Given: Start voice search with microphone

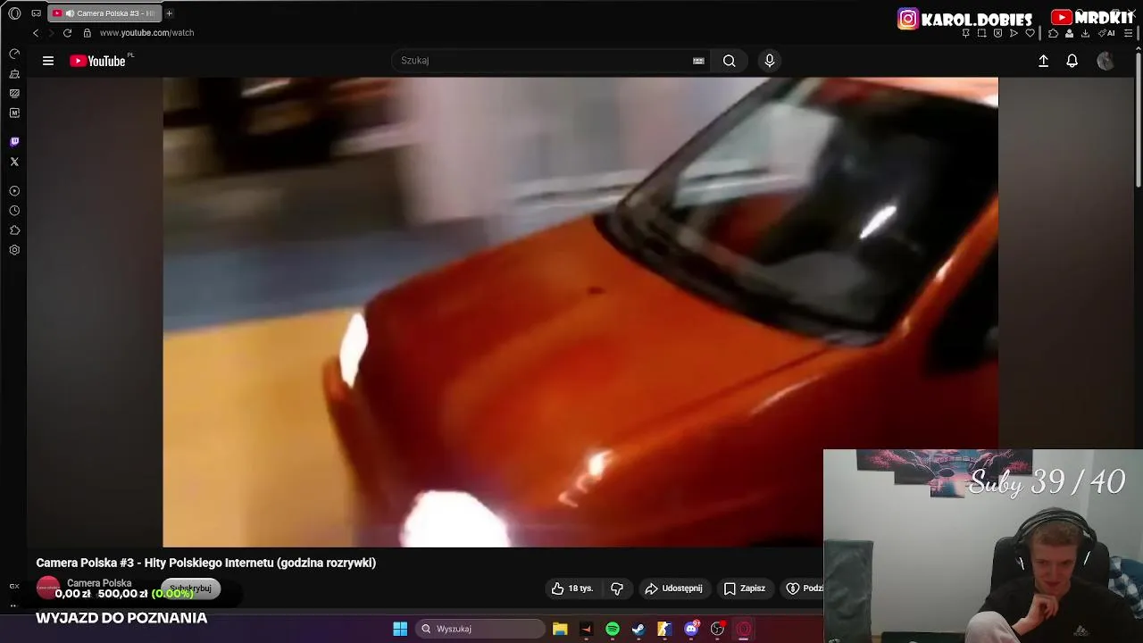Looking at the screenshot, I should tap(770, 61).
